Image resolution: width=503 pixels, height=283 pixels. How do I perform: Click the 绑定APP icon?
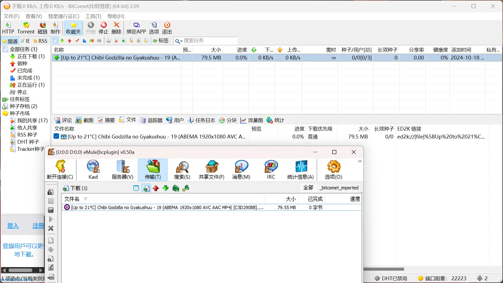[136, 28]
